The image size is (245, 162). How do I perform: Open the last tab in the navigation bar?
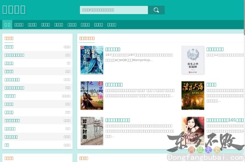112,25
